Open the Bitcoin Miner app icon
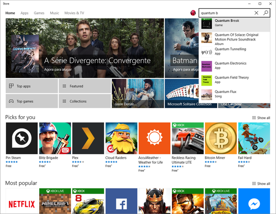276x214 pixels. (x=221, y=138)
